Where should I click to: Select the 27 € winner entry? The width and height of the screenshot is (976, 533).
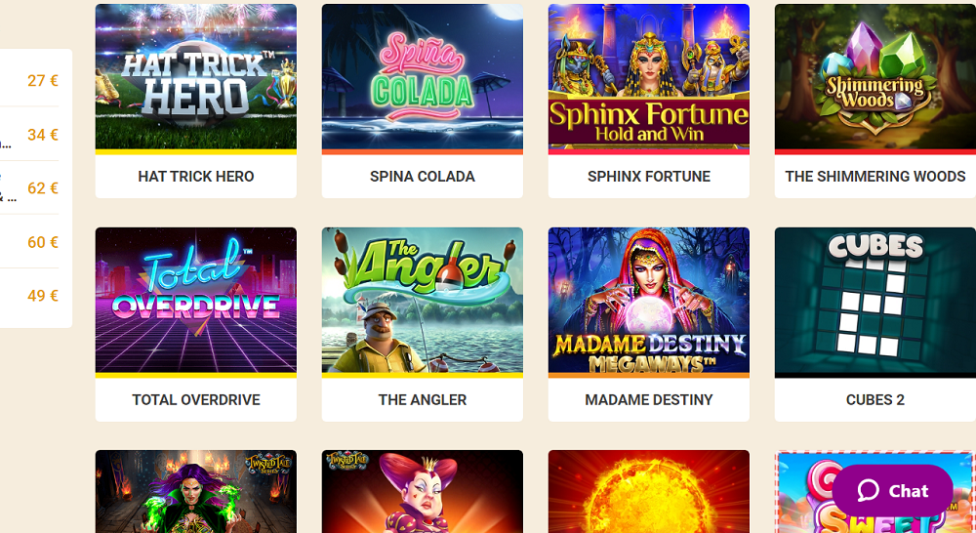point(30,80)
